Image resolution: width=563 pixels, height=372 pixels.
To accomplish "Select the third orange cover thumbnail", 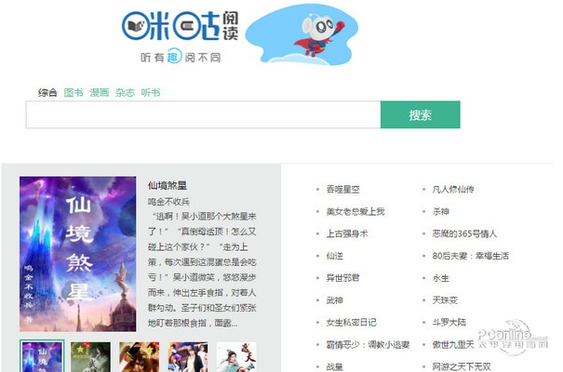I will pyautogui.click(x=139, y=356).
